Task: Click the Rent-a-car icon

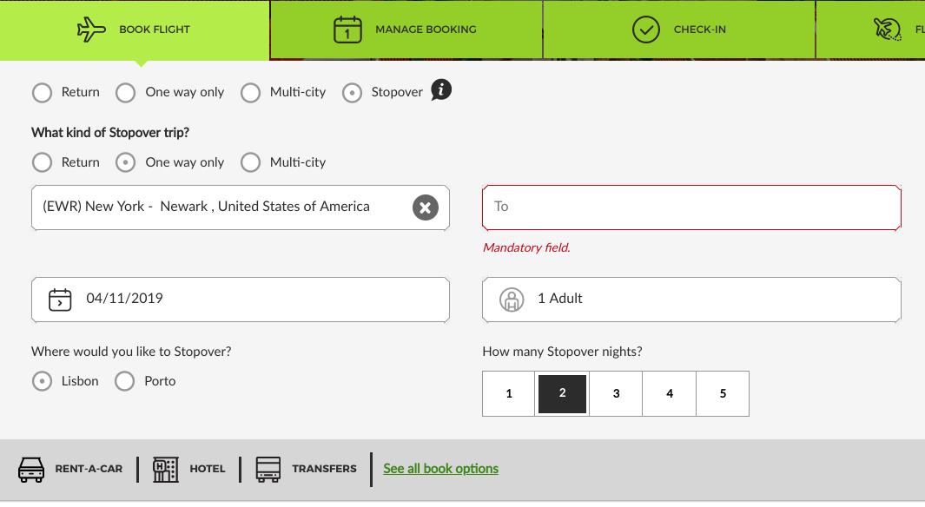Action: click(x=31, y=469)
